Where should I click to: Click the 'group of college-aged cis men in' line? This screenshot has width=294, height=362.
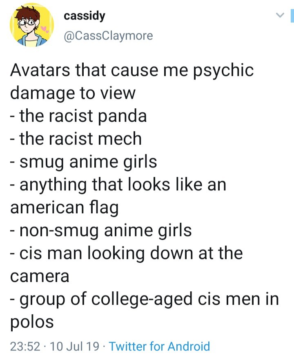[149, 299]
